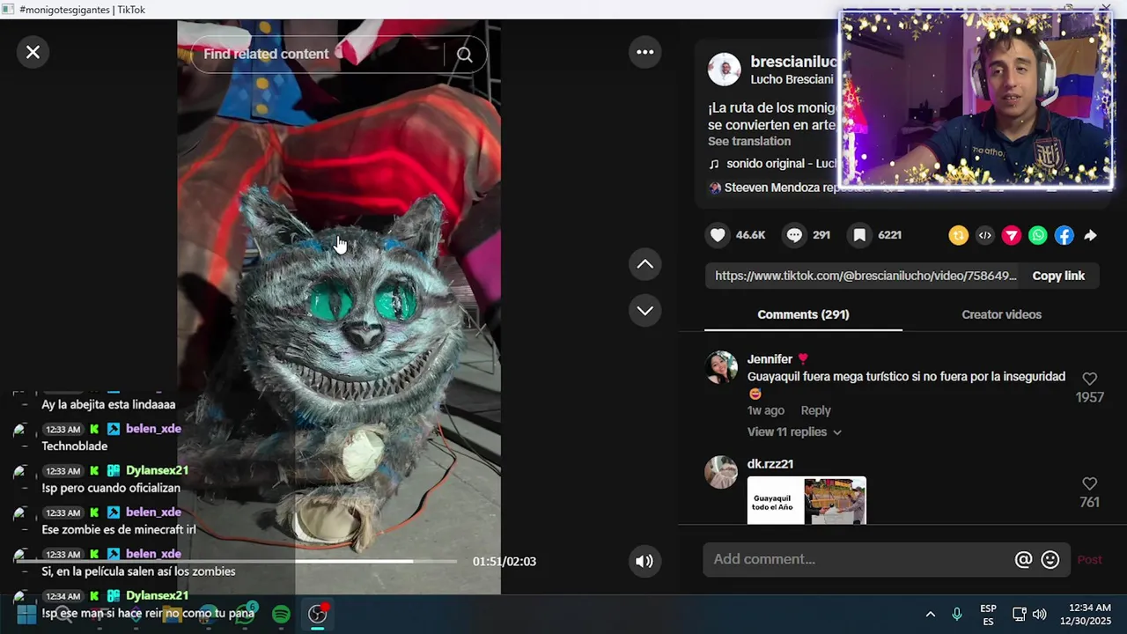Open the three-dot more options menu

[645, 52]
